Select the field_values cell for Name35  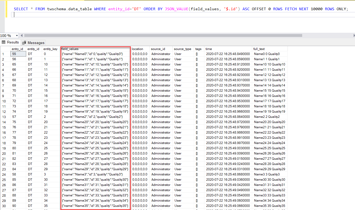95,206
